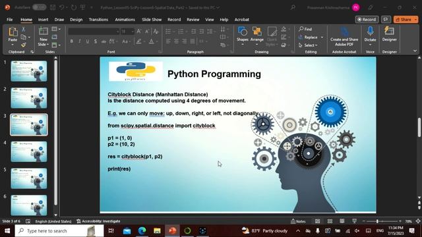Switch to the Insert tab
This screenshot has height=237, width=422.
click(43, 19)
